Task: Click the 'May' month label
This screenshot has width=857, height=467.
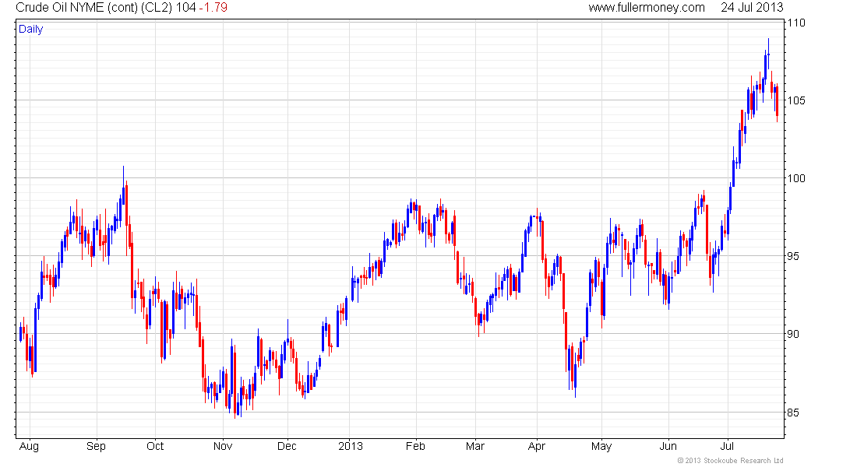Action: (601, 446)
